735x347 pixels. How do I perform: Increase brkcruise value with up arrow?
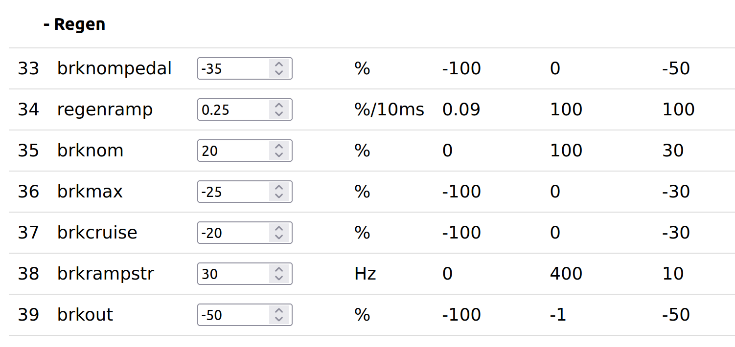(279, 229)
